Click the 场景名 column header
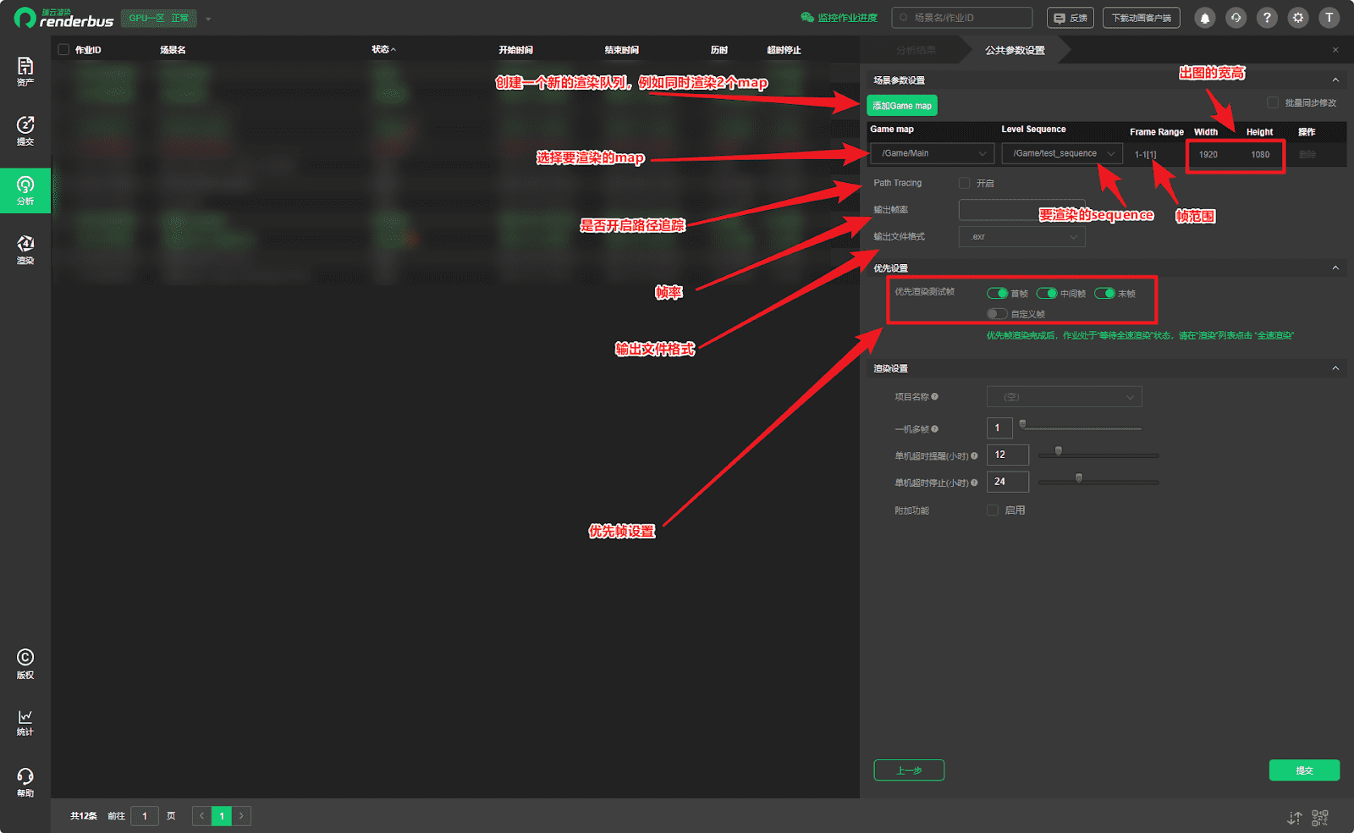This screenshot has width=1354, height=833. pyautogui.click(x=173, y=50)
